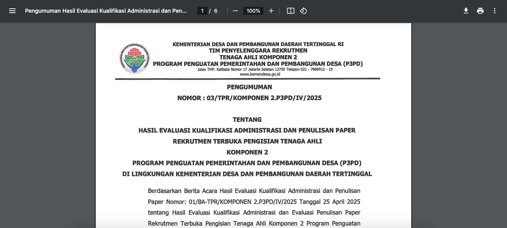Click the www.kemendesa.go.id text
The height and width of the screenshot is (228, 507).
coord(260,74)
